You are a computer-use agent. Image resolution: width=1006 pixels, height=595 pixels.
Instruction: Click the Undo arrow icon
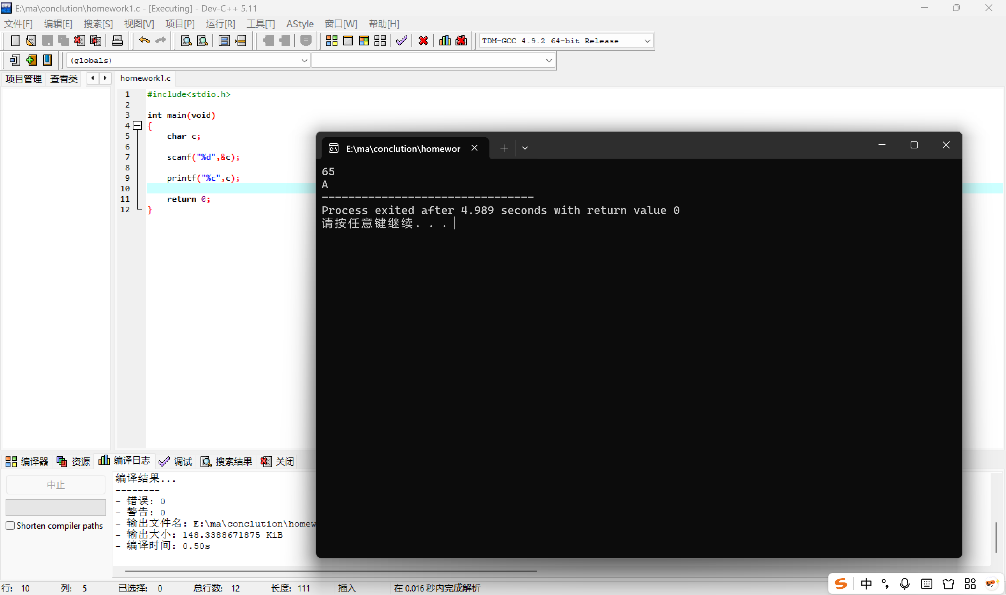[144, 41]
